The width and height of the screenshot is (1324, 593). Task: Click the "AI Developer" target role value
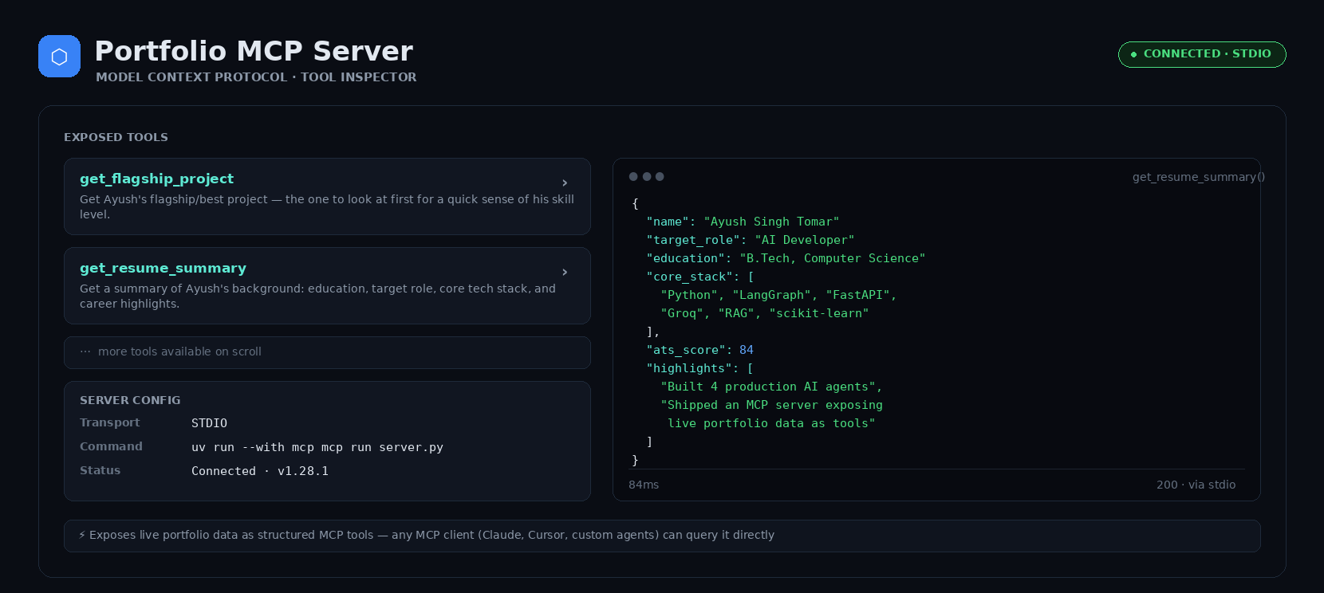(x=805, y=240)
